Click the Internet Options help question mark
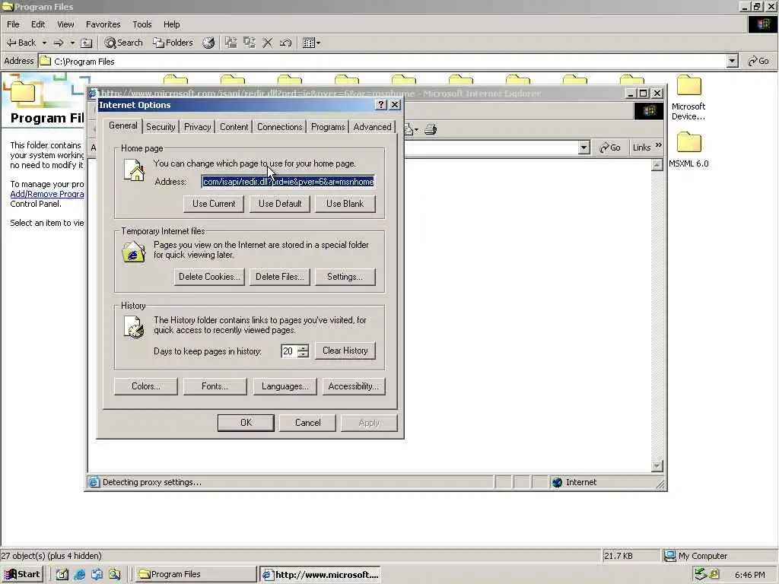The image size is (779, 584). click(381, 105)
